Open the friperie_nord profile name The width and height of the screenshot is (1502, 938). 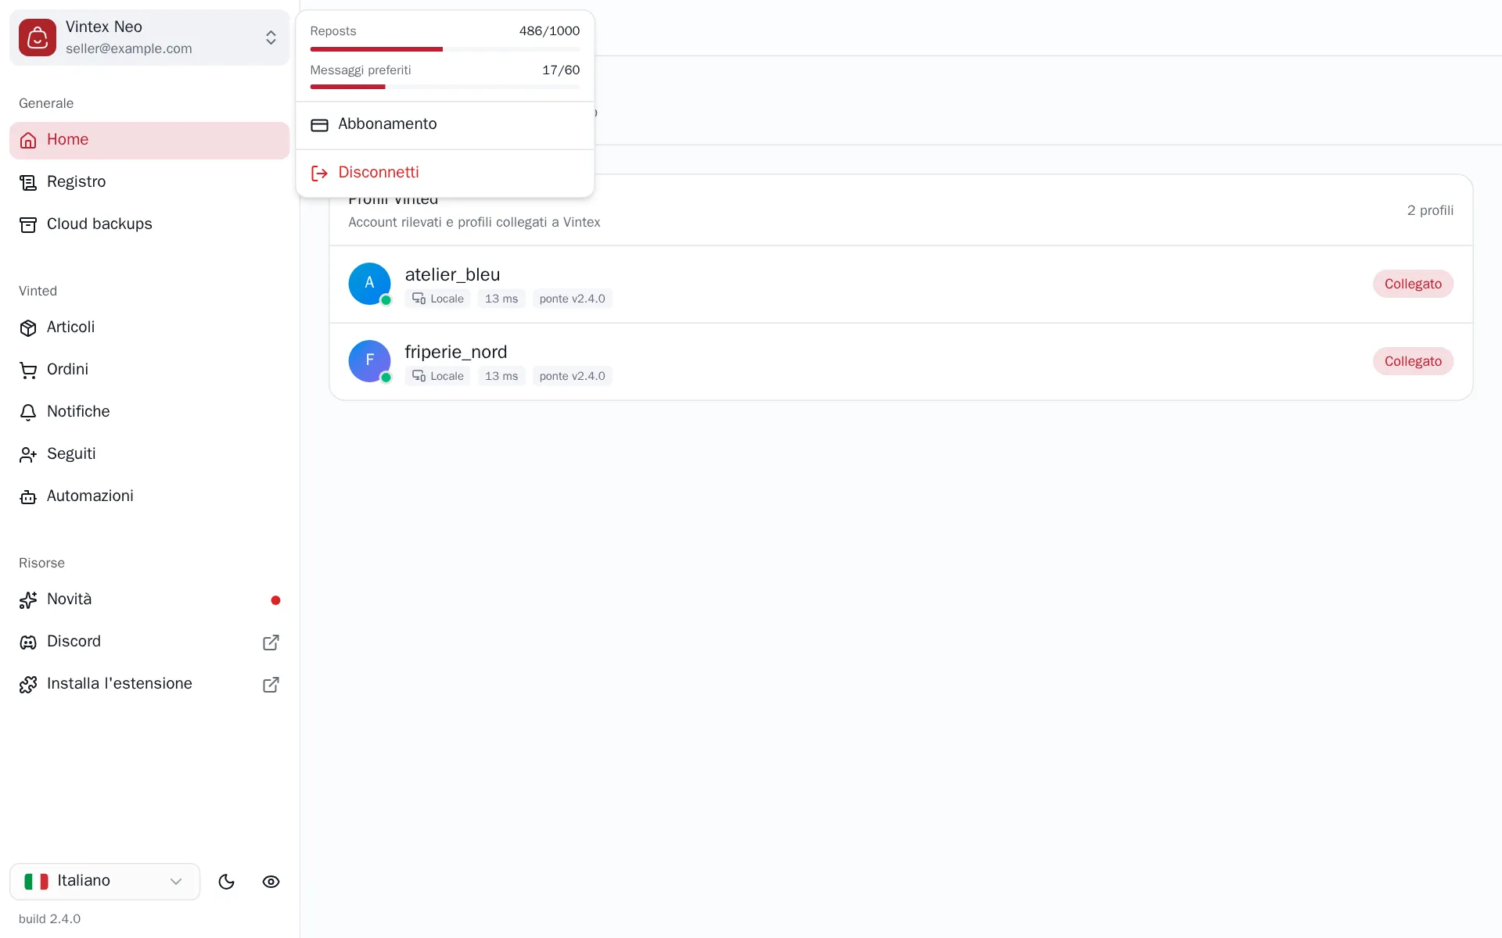(x=456, y=353)
